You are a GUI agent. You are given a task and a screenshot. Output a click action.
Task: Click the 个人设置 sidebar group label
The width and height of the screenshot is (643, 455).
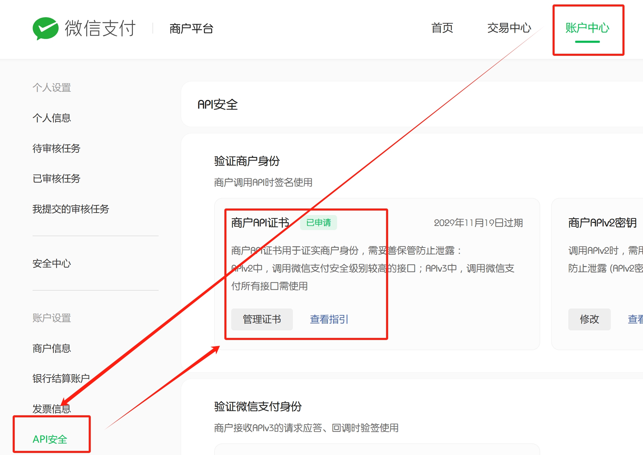52,88
